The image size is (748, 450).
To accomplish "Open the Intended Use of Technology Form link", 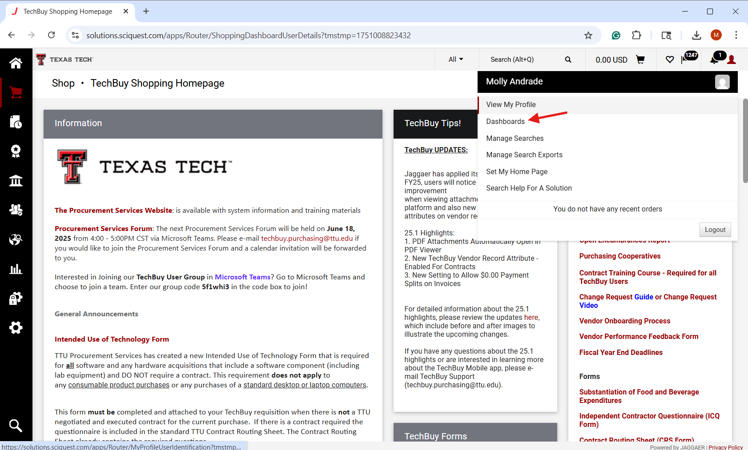I will (112, 339).
